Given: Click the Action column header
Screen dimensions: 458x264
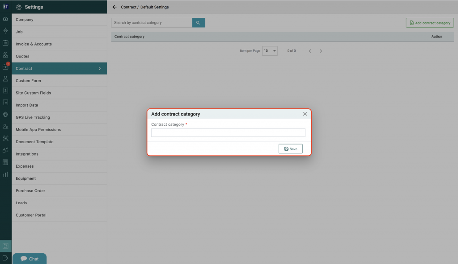Looking at the screenshot, I should (437, 37).
